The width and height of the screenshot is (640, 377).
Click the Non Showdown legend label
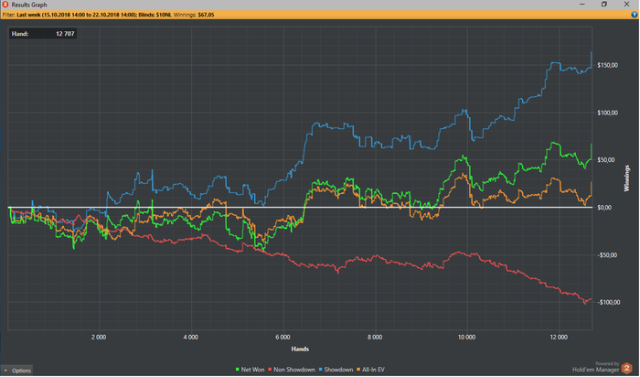[x=294, y=370]
